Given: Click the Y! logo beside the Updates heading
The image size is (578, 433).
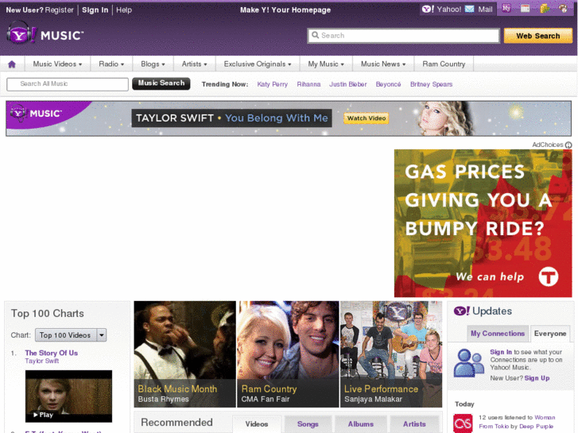Looking at the screenshot, I should point(461,311).
